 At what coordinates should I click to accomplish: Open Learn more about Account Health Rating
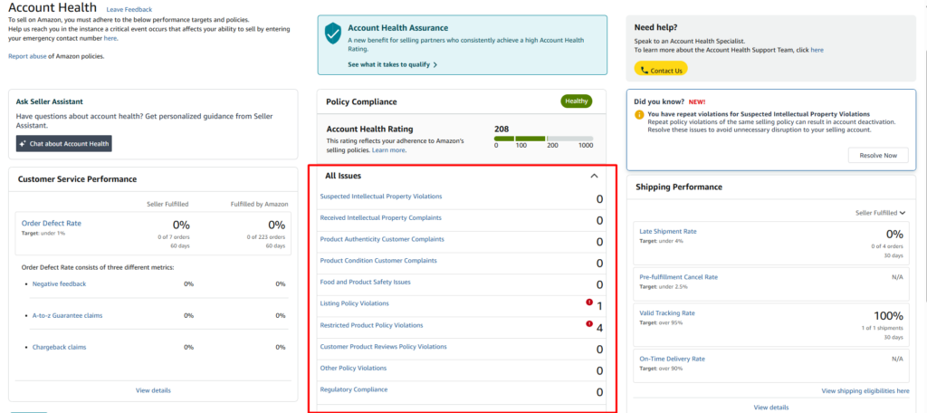coord(389,150)
